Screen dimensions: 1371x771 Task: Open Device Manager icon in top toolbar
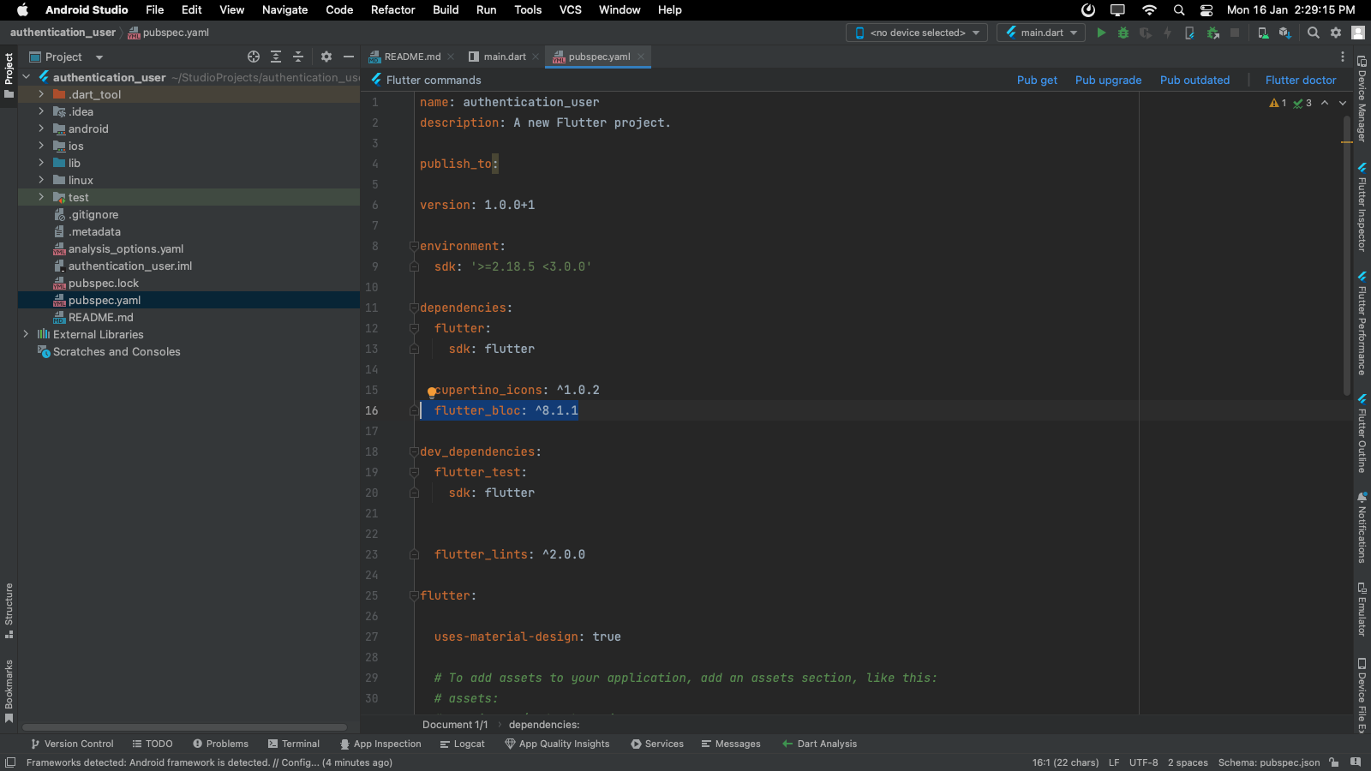click(x=1263, y=33)
